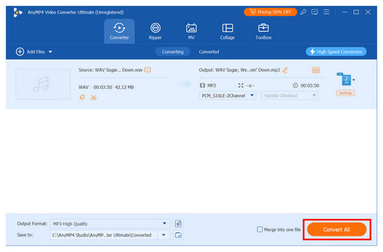Show source file info icon
Viewport: 383px width, 252px height.
tap(148, 70)
